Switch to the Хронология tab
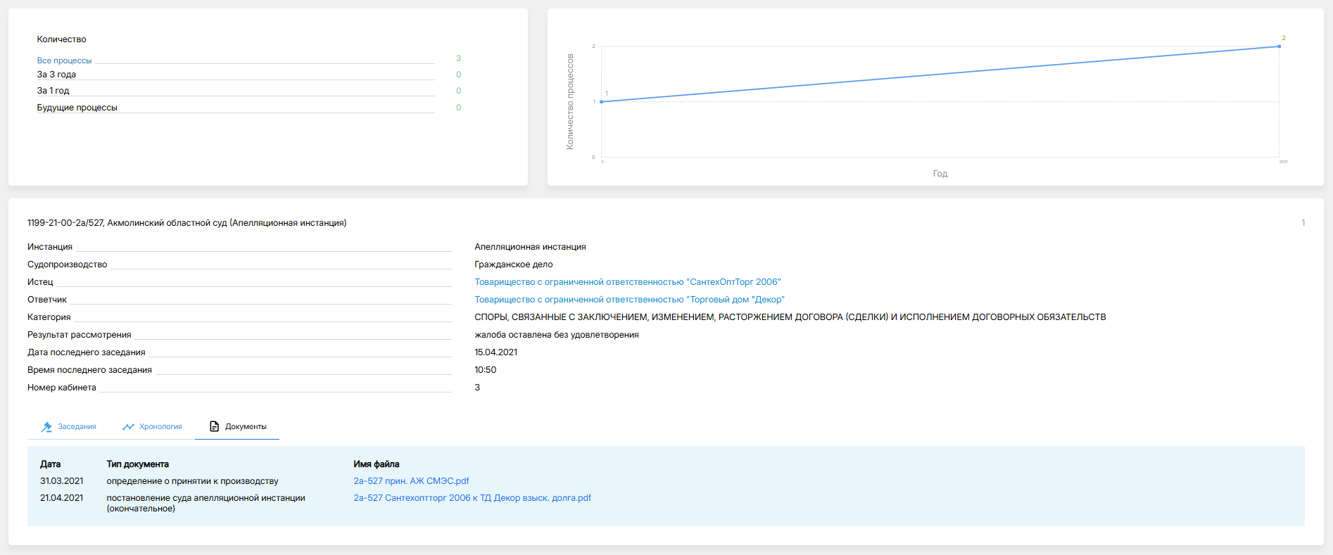The image size is (1333, 555). click(x=160, y=427)
